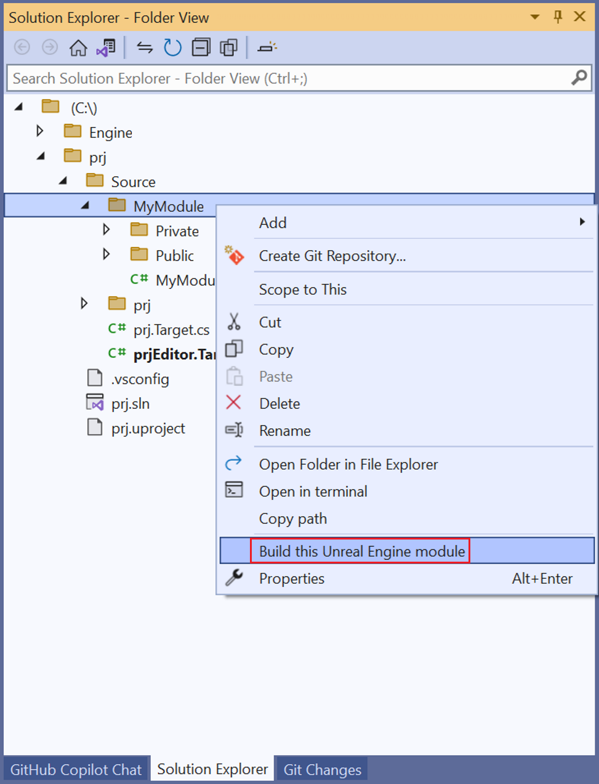This screenshot has height=784, width=599.
Task: Open the GitHub Copilot Chat tab
Action: 76,770
